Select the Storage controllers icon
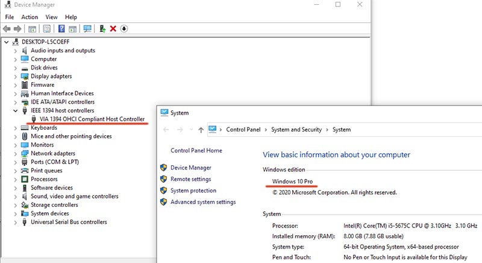Viewport: 482px width, 263px height. tap(25, 205)
